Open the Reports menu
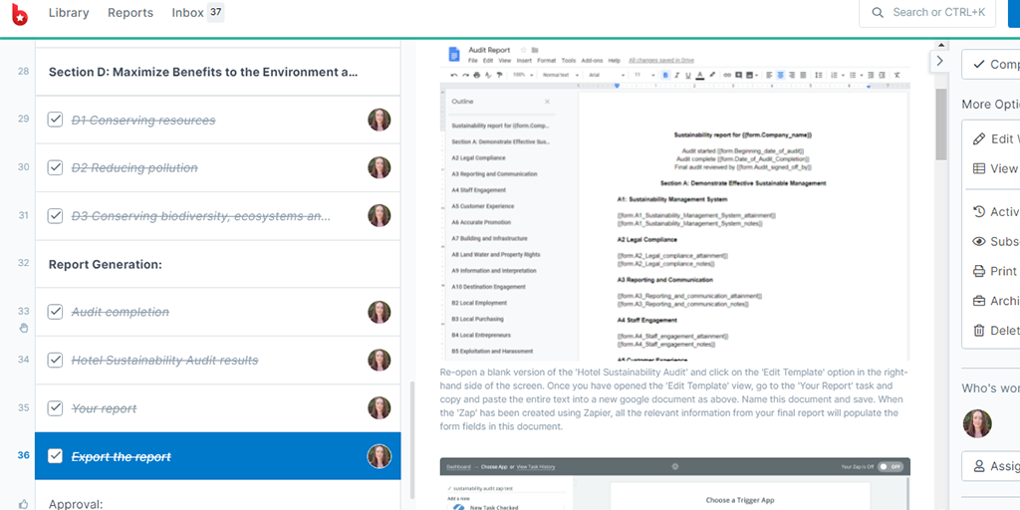The width and height of the screenshot is (1020, 510). pyautogui.click(x=130, y=13)
